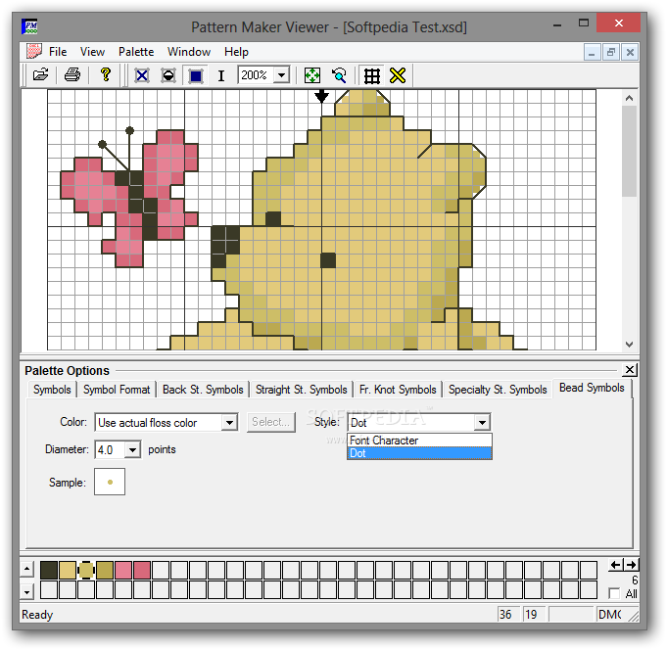Click the Ready status text
The height and width of the screenshot is (650, 667).
coord(37,615)
